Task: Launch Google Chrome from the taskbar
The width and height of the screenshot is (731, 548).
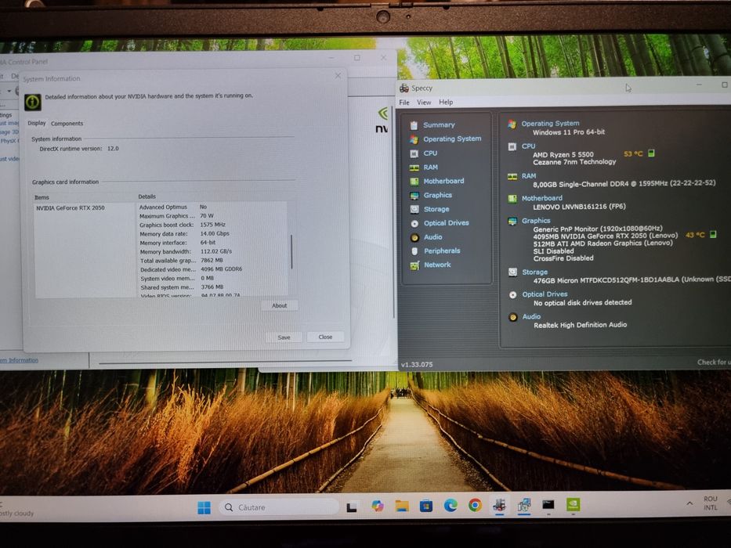Action: (x=475, y=505)
